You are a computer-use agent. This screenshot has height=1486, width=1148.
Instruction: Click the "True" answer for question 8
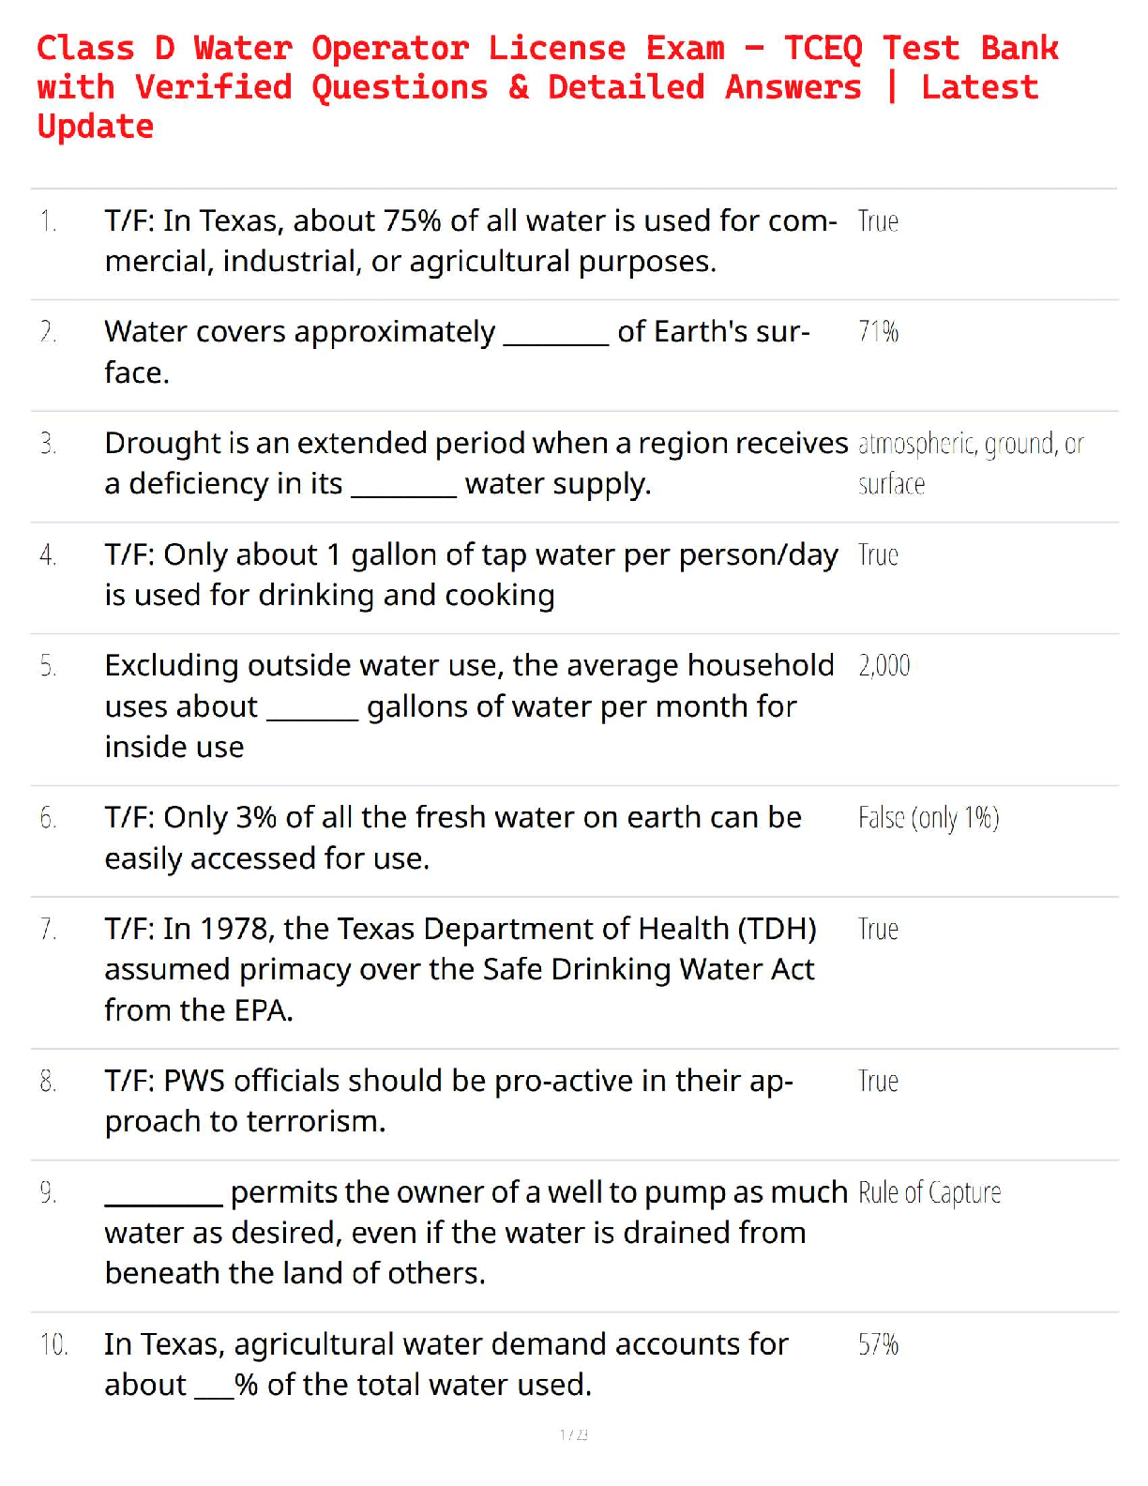point(878,1081)
